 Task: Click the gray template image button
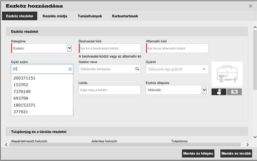(x=235, y=92)
